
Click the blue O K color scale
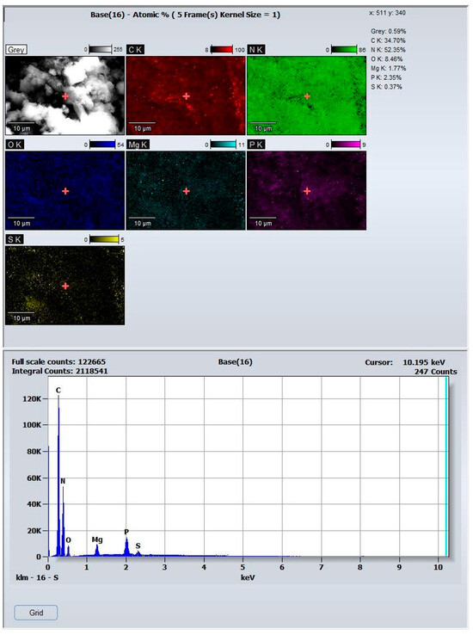(x=102, y=145)
